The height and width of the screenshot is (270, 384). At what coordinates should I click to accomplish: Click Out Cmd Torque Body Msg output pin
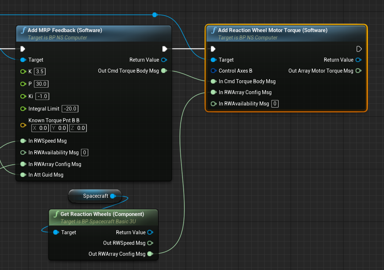pos(164,71)
